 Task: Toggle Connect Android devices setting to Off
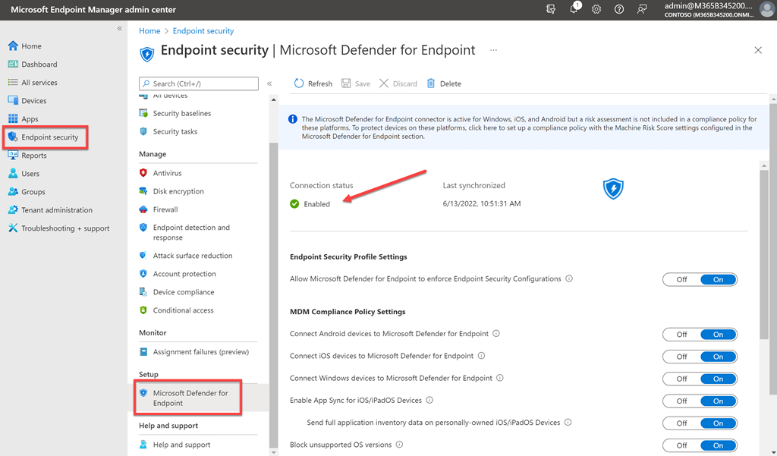tap(681, 335)
